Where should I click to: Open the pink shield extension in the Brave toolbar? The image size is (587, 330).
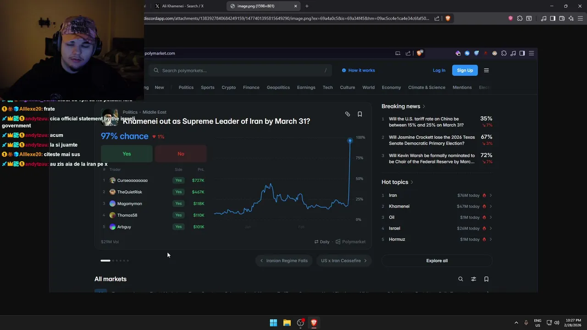coord(510,18)
